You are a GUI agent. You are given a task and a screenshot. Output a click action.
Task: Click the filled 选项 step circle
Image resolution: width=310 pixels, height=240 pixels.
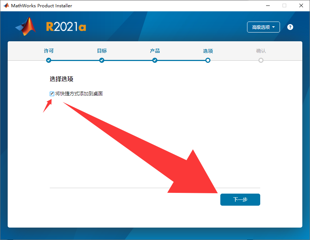point(208,60)
